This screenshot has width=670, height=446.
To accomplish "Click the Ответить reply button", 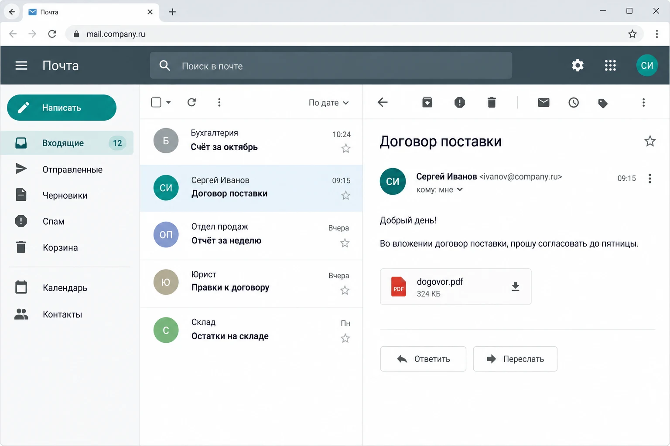I will pyautogui.click(x=423, y=359).
